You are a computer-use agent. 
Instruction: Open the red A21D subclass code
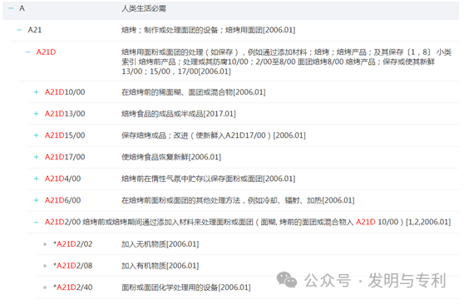[x=46, y=52]
